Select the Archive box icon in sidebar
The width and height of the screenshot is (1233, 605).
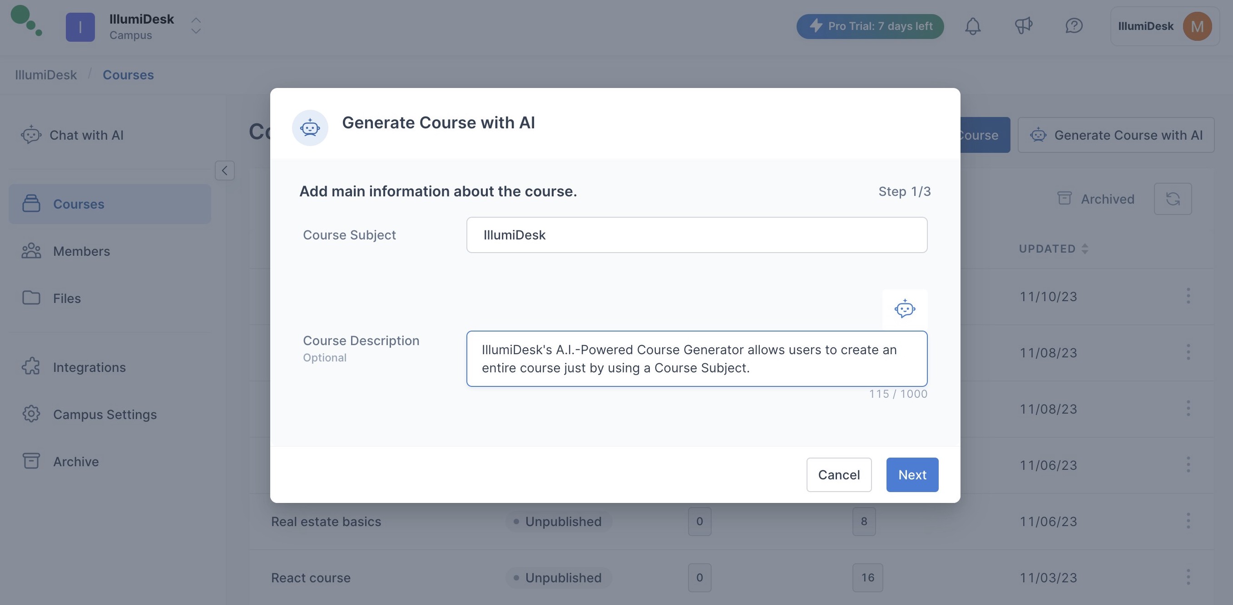coord(30,461)
